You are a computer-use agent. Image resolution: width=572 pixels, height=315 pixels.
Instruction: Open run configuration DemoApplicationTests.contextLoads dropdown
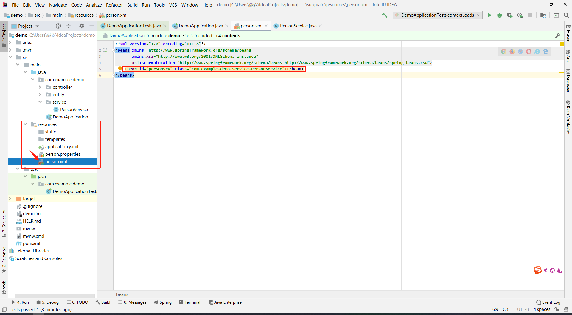(x=437, y=15)
